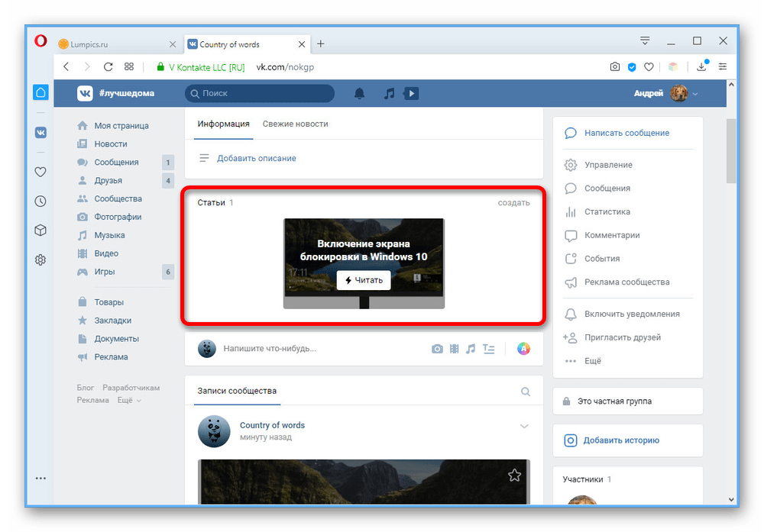Click Добавить описание link
The height and width of the screenshot is (532, 764).
coord(256,158)
